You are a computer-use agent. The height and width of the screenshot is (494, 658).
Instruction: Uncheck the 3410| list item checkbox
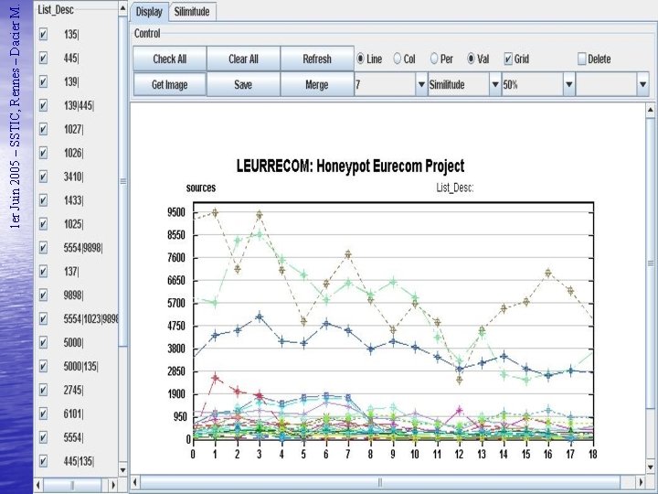pyautogui.click(x=43, y=177)
